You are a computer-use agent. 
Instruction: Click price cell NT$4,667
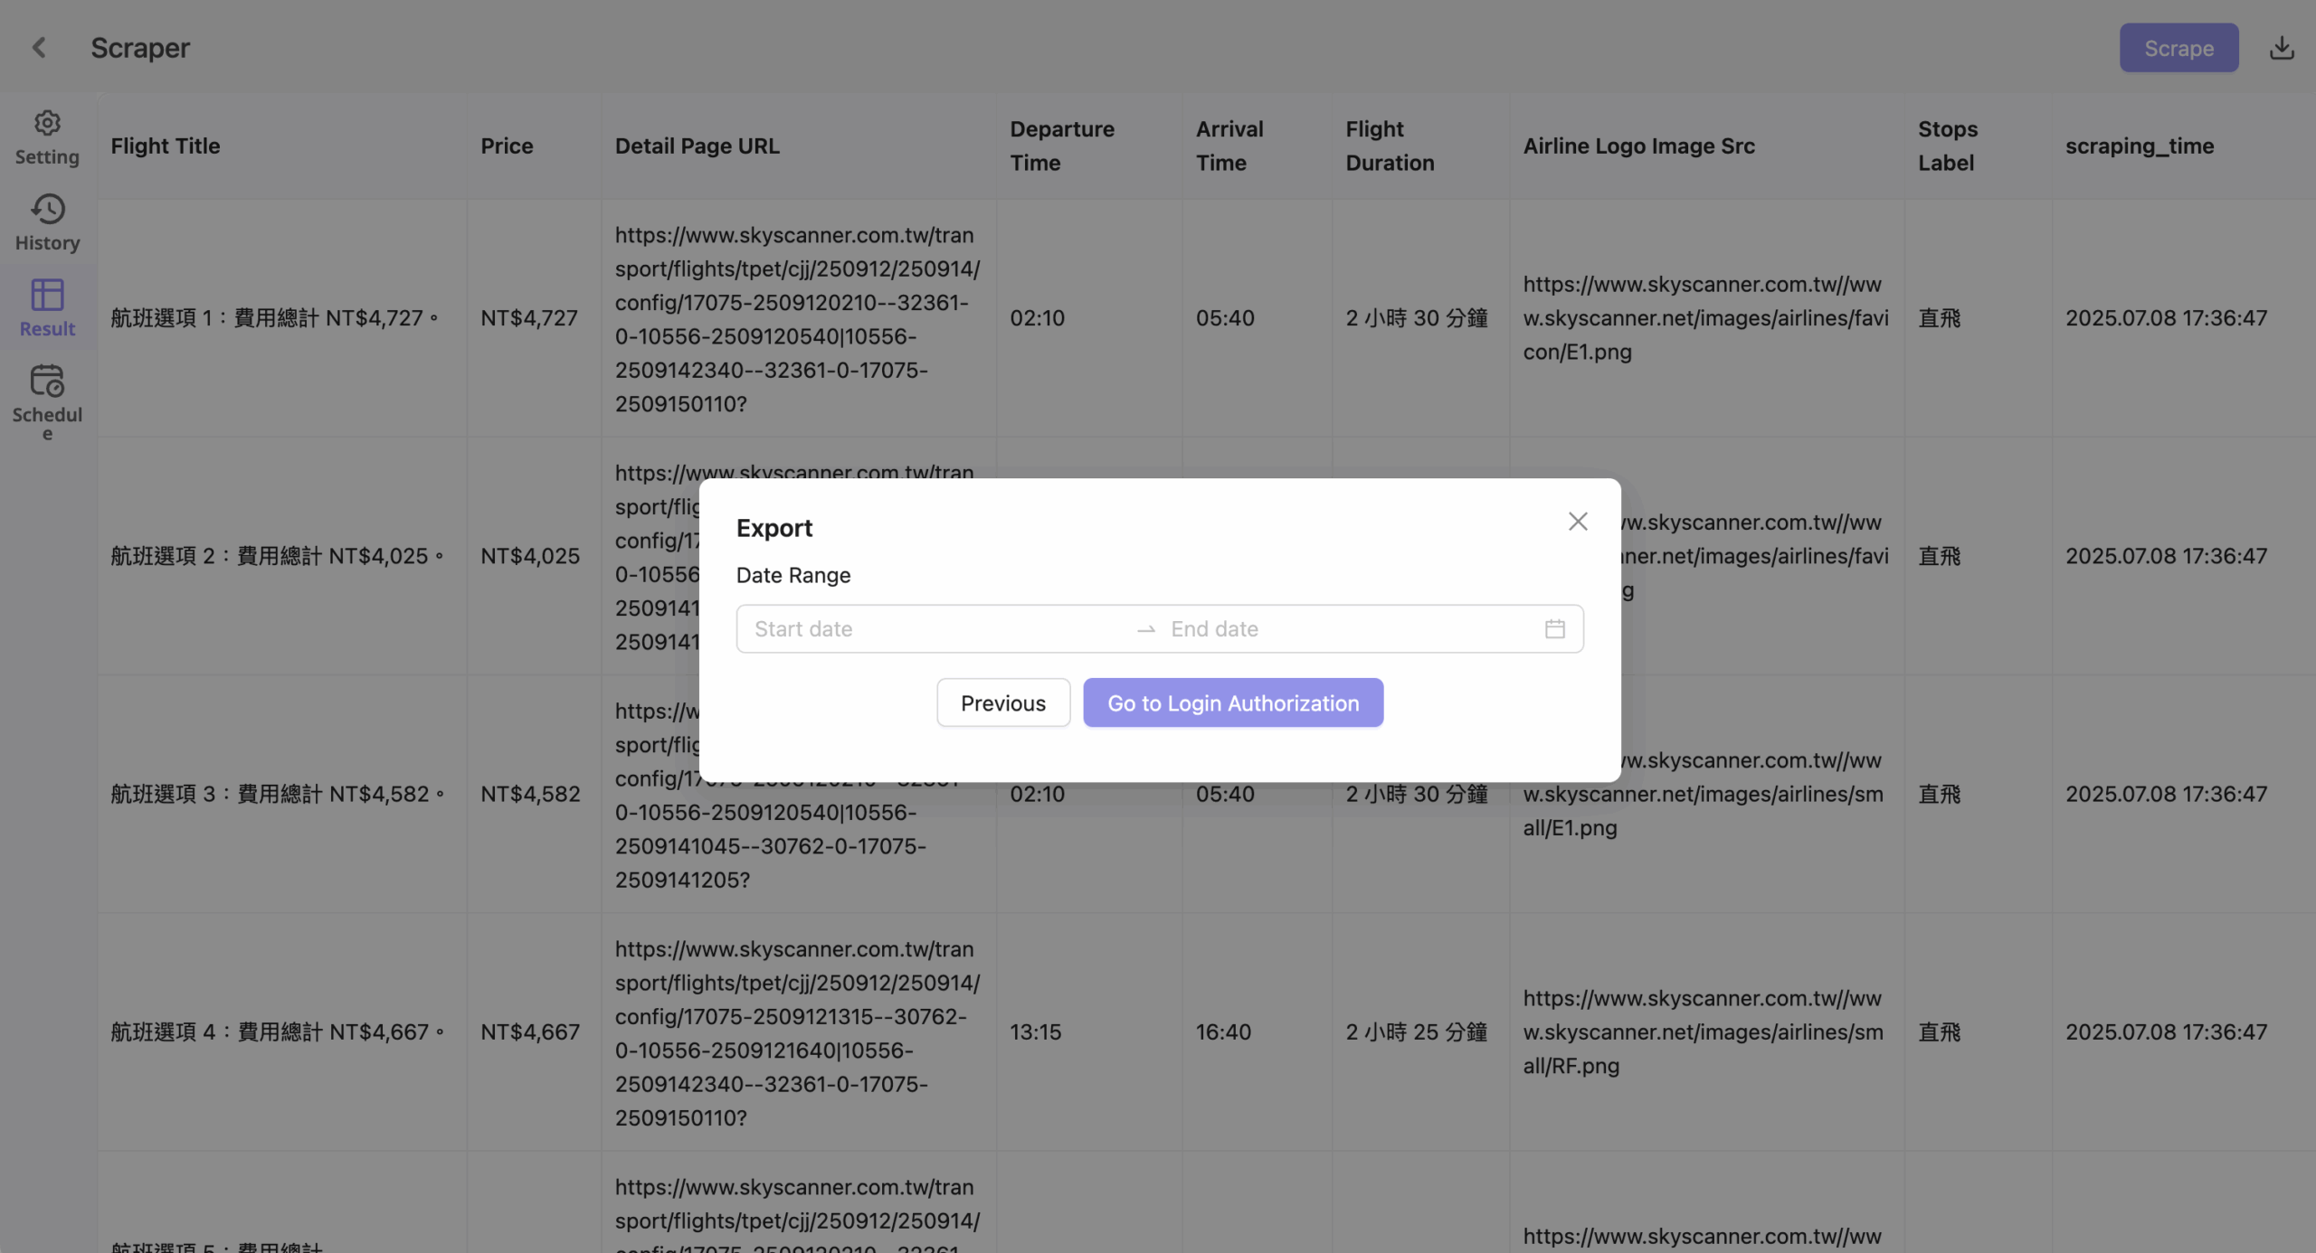click(x=530, y=1032)
